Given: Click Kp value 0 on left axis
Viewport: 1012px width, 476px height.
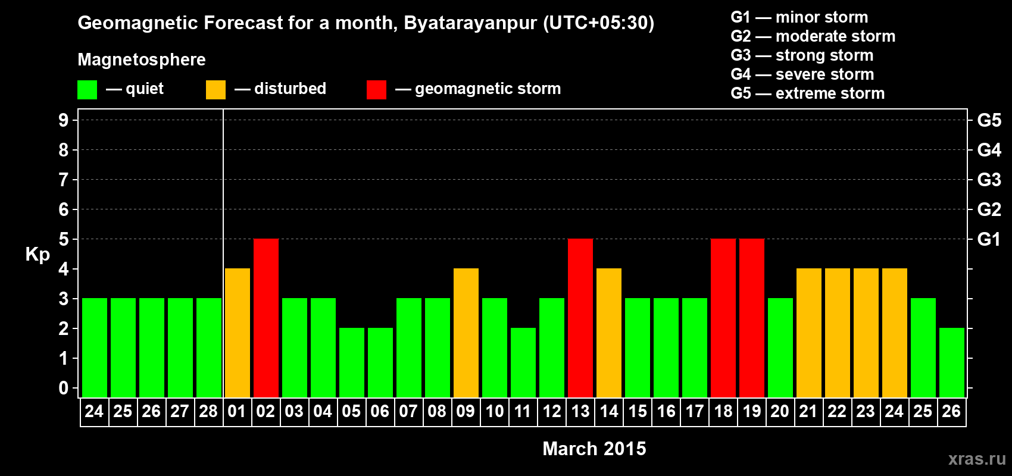Looking at the screenshot, I should pos(64,388).
